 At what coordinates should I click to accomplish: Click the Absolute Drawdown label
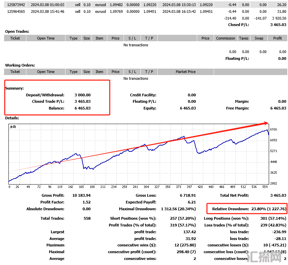(x=45, y=209)
